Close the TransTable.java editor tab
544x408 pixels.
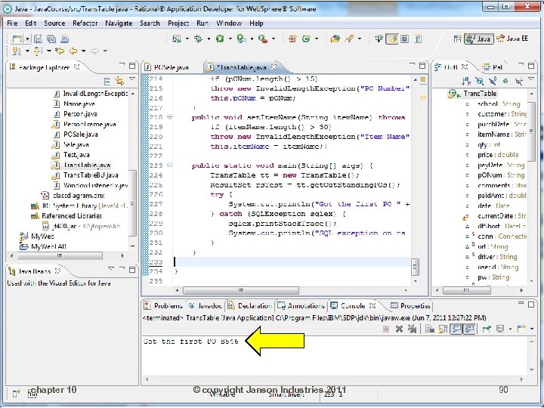tap(274, 66)
